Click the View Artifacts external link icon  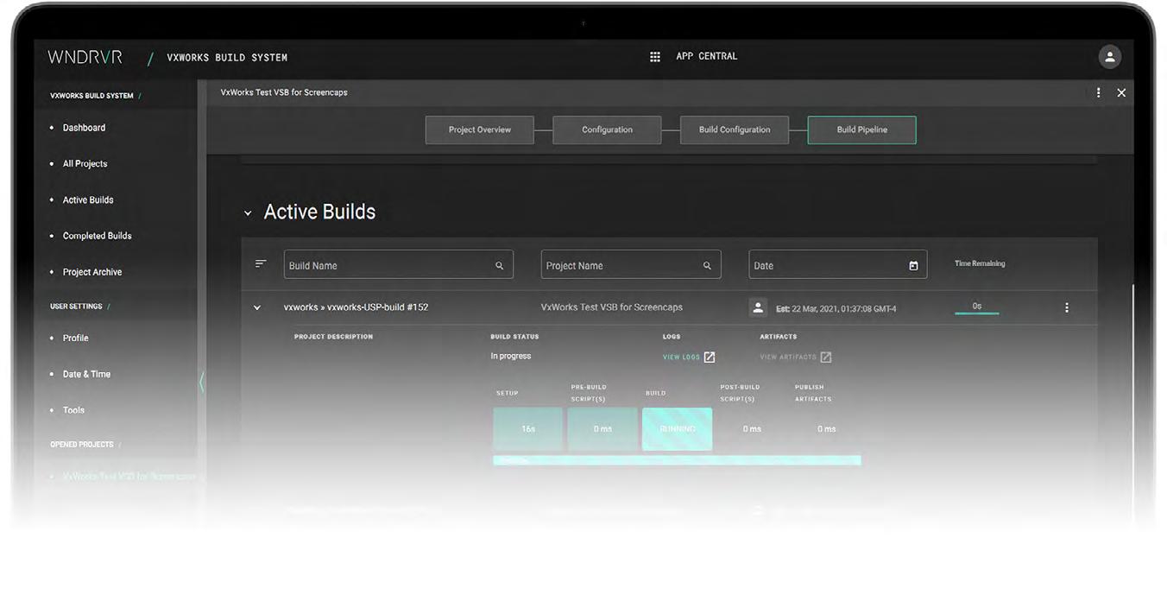click(825, 357)
